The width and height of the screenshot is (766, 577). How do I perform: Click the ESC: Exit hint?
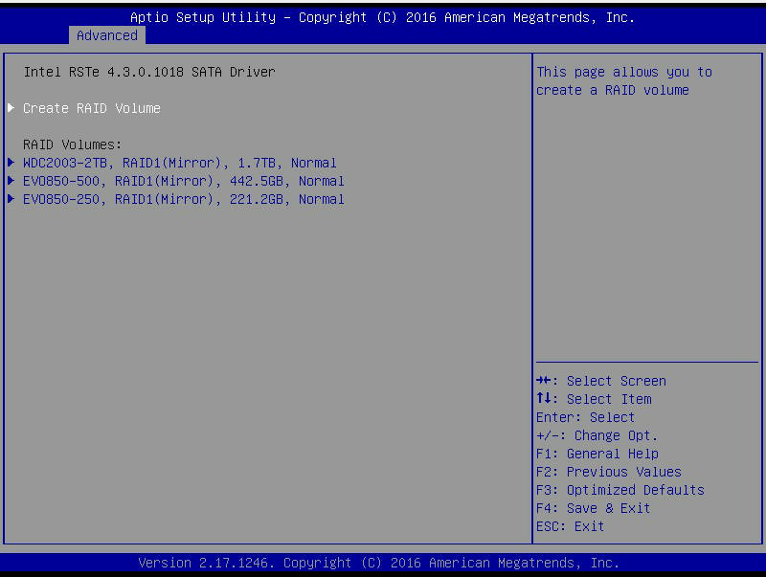[570, 526]
